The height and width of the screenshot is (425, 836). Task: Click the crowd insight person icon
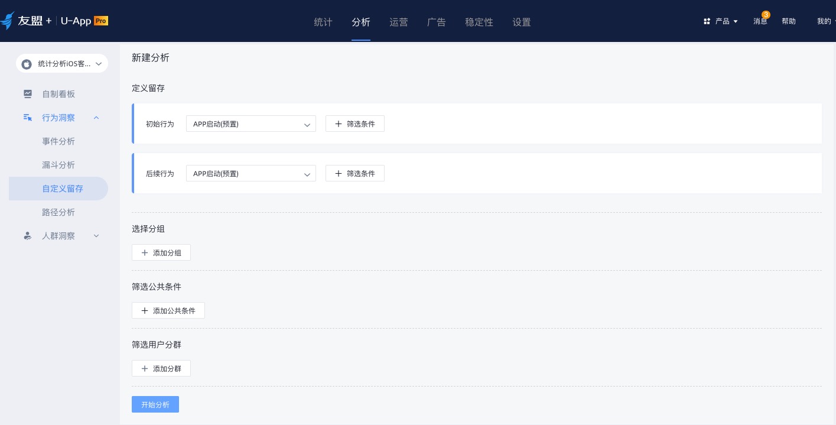28,235
